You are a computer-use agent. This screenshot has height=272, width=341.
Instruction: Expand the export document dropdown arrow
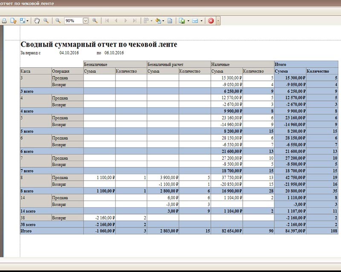188,20
